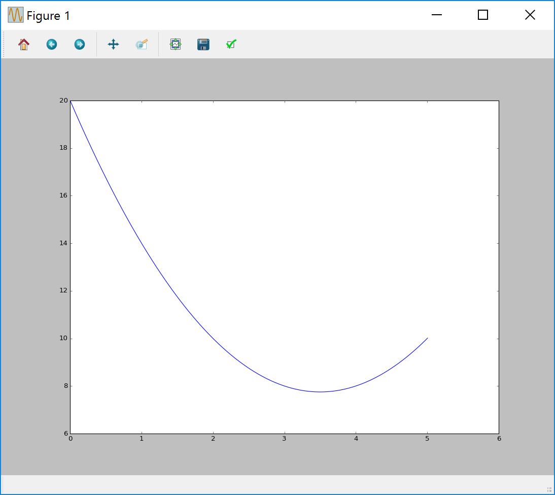Click the y-axis tick label "18"

pos(64,148)
